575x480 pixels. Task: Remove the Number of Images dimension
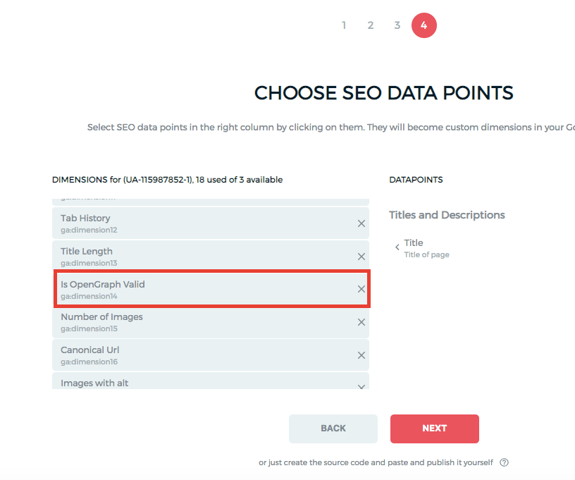(x=361, y=322)
